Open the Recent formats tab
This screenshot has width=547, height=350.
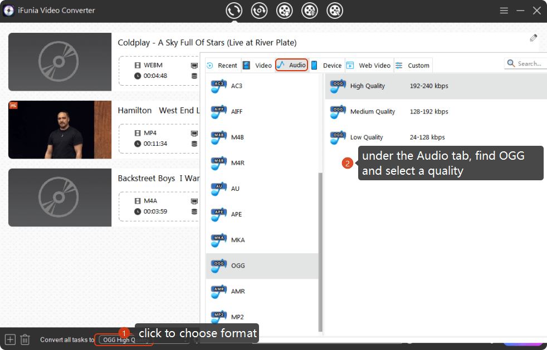(x=222, y=65)
